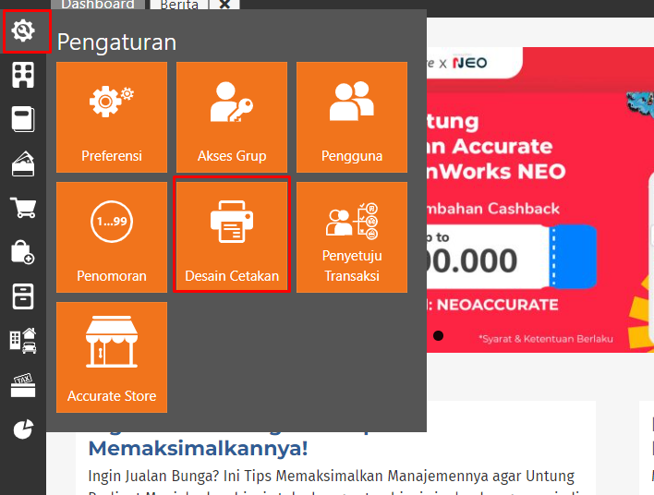Open the Penomoran tile
The width and height of the screenshot is (654, 495).
pyautogui.click(x=112, y=237)
